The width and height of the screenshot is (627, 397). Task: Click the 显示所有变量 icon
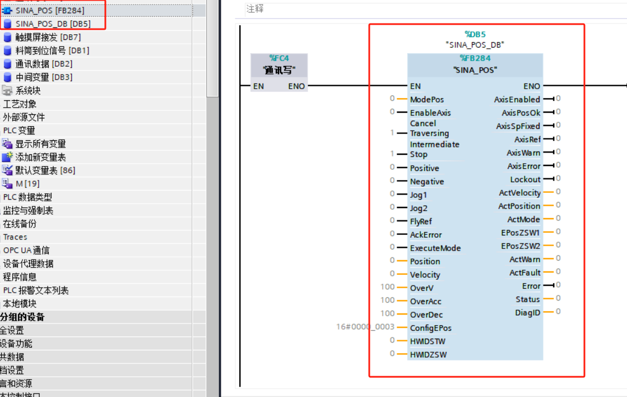coord(7,144)
